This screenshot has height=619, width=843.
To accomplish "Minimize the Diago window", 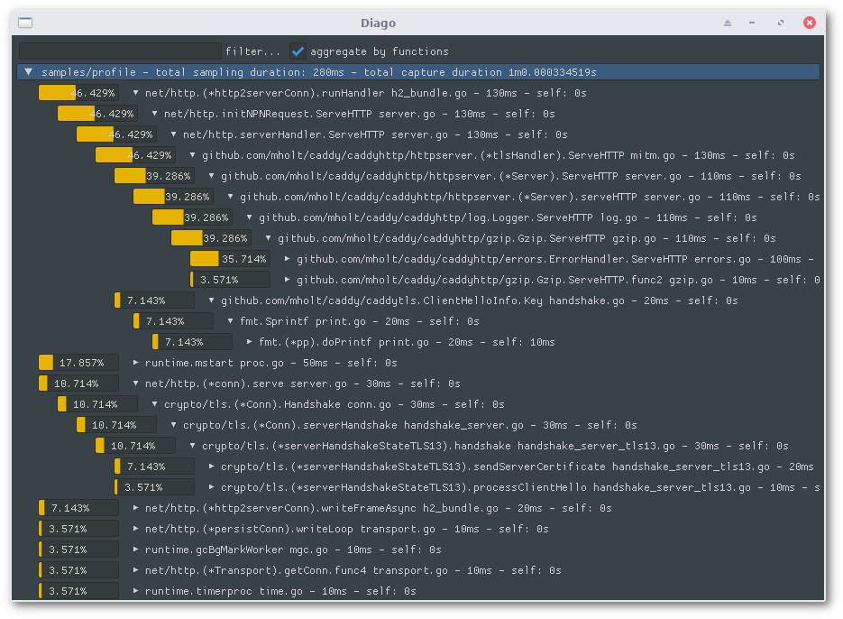I will coord(752,23).
